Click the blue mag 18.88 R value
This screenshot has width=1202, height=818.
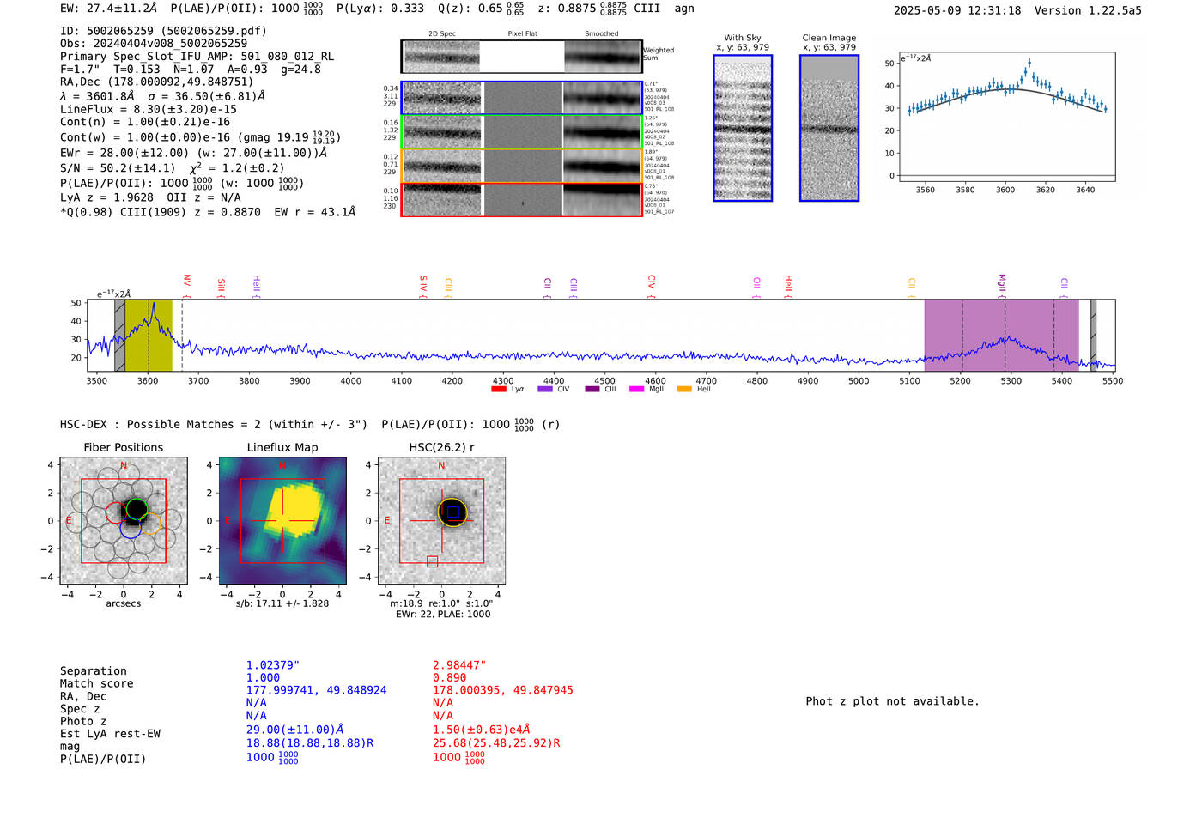pos(310,742)
